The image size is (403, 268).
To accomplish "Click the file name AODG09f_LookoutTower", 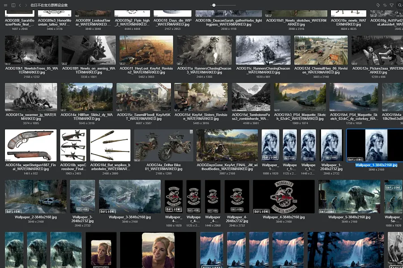I will (93, 22).
